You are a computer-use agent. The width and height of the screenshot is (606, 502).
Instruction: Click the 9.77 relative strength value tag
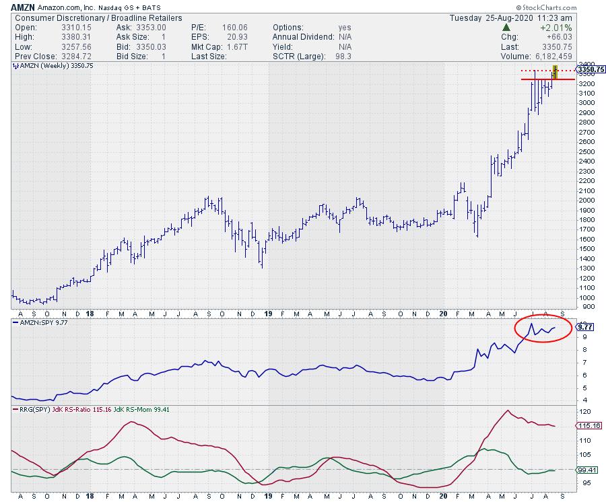(587, 329)
